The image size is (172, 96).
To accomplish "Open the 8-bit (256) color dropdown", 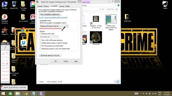I will pos(49,37).
